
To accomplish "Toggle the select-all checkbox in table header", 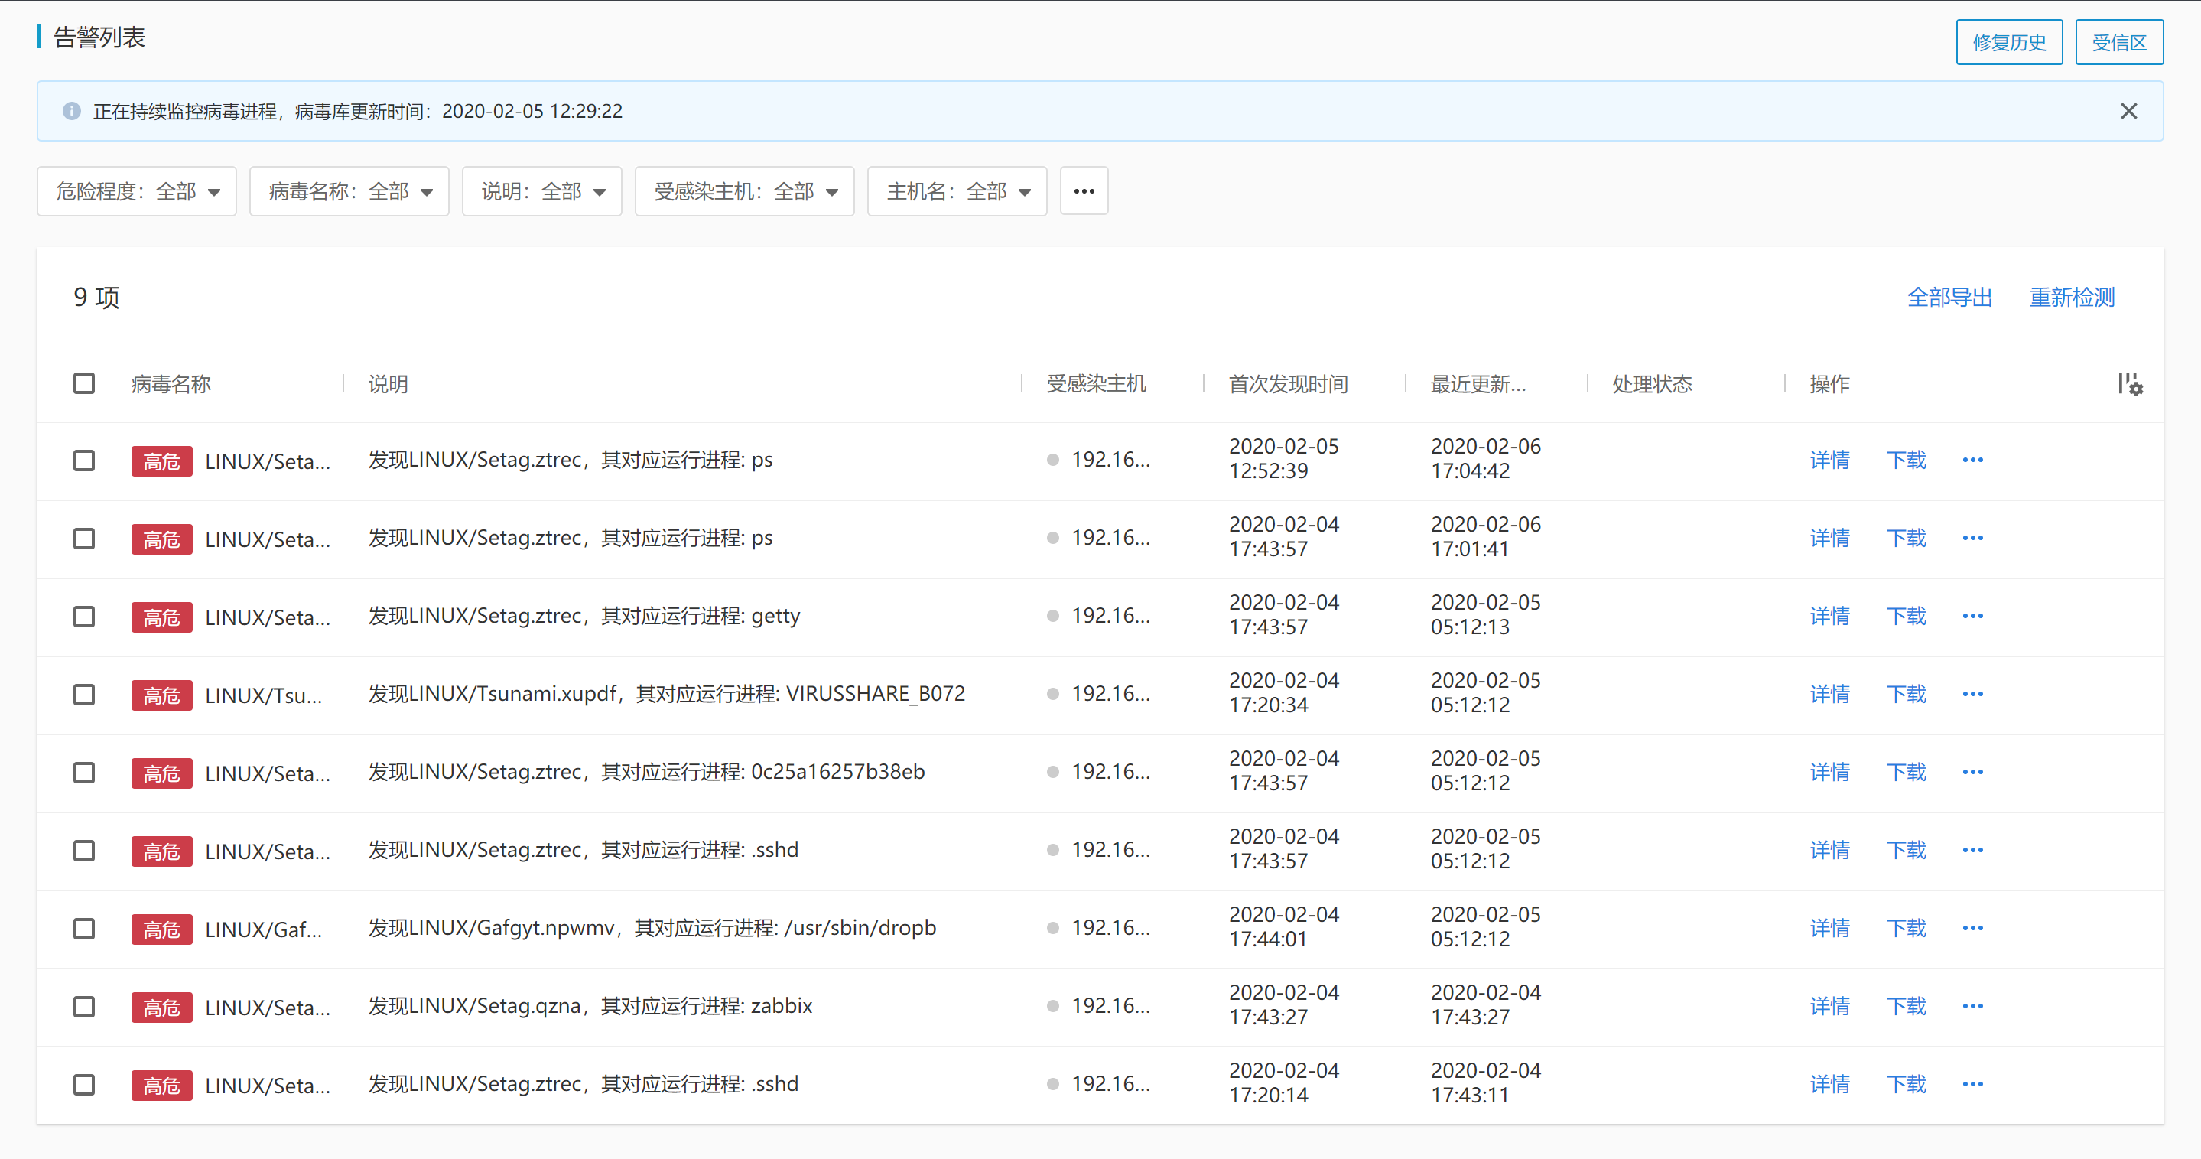I will [x=83, y=383].
